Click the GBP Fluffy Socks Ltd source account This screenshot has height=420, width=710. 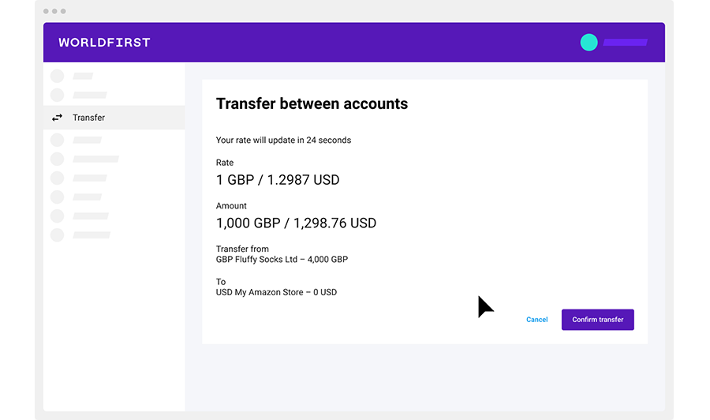click(282, 260)
